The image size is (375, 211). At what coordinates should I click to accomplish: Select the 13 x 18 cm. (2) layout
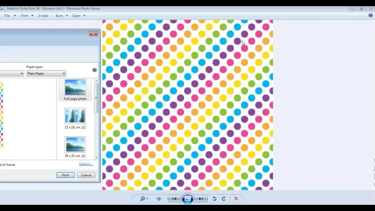pos(75,119)
